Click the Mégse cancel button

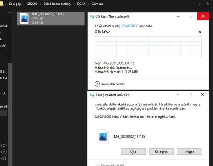click(189, 151)
